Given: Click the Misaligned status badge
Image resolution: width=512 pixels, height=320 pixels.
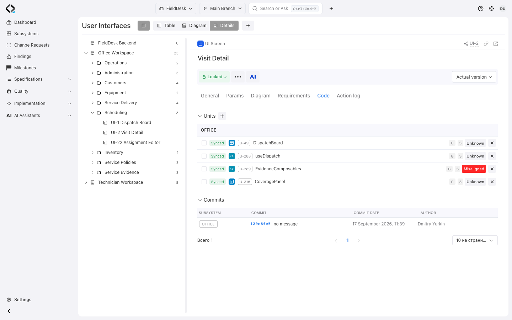Looking at the screenshot, I should click(474, 169).
